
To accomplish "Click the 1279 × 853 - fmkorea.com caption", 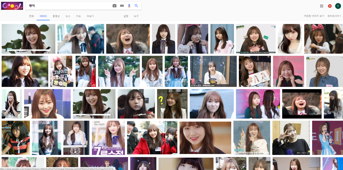I will click(203, 86).
